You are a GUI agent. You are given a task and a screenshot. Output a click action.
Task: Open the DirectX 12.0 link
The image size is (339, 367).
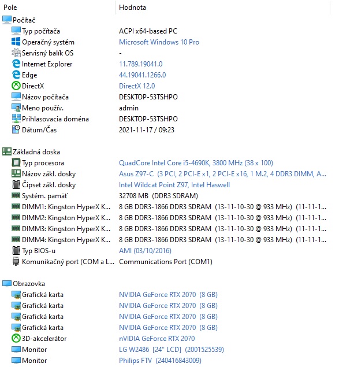(137, 86)
